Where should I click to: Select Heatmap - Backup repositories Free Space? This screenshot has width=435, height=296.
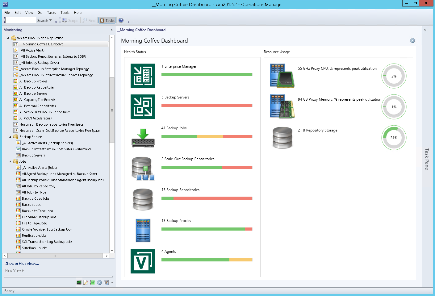51,124
